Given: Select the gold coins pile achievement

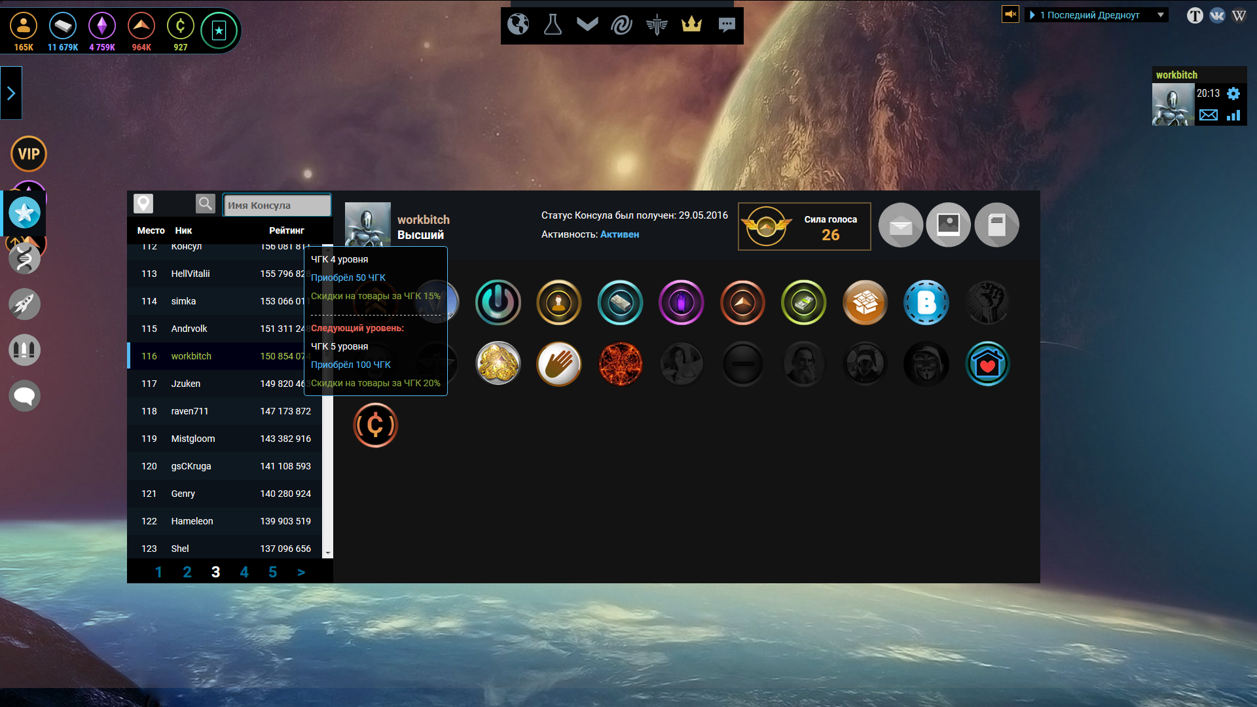Looking at the screenshot, I should tap(498, 364).
